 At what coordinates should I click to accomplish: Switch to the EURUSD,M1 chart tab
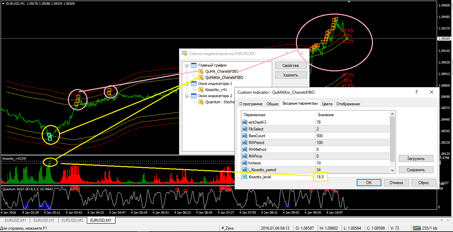[x=101, y=220]
